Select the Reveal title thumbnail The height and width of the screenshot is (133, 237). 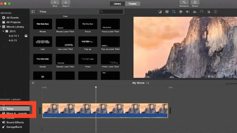[x=43, y=24]
